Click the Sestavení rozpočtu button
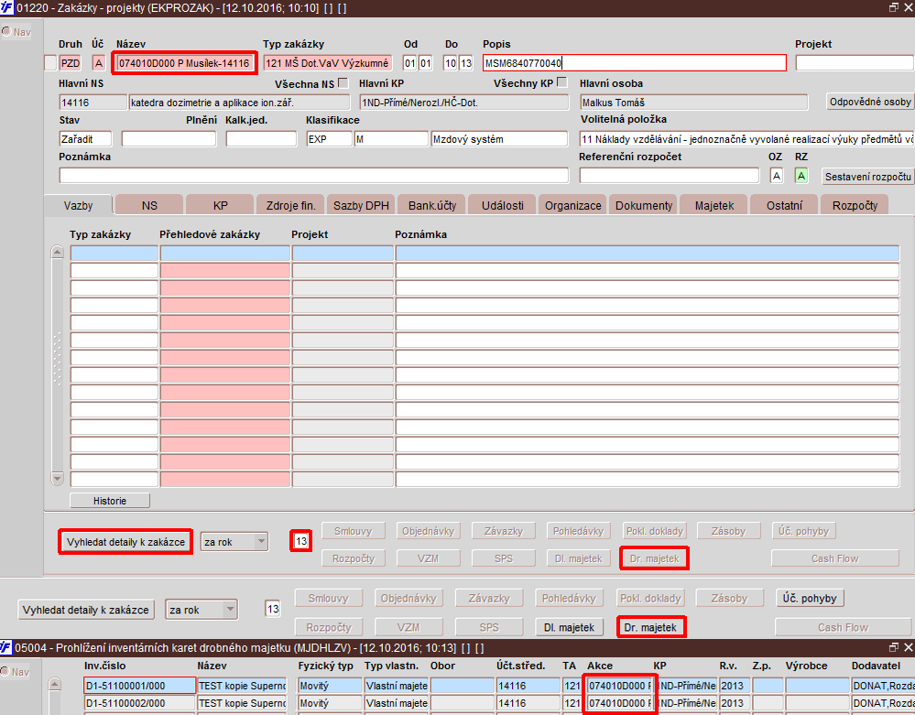Image resolution: width=915 pixels, height=715 pixels. (x=867, y=176)
